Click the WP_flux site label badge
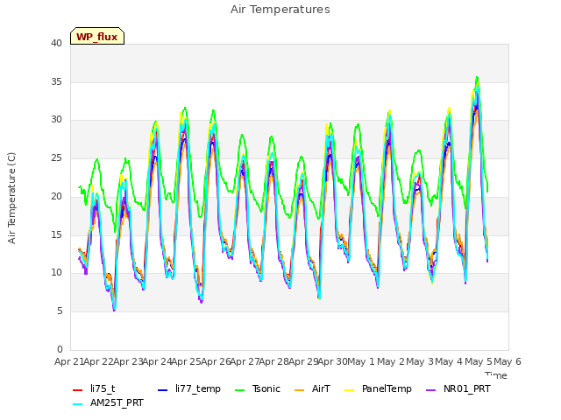This screenshot has width=561, height=420. (97, 36)
